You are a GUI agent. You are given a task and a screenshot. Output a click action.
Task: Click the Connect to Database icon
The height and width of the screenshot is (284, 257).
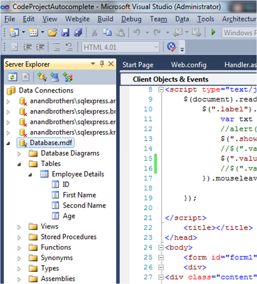click(42, 77)
